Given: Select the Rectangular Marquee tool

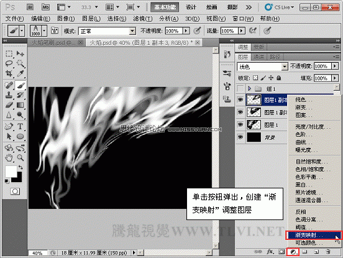Looking at the screenshot, I should coord(9,53).
